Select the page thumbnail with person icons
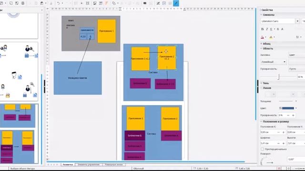The height and width of the screenshot is (171, 305). click(19, 71)
